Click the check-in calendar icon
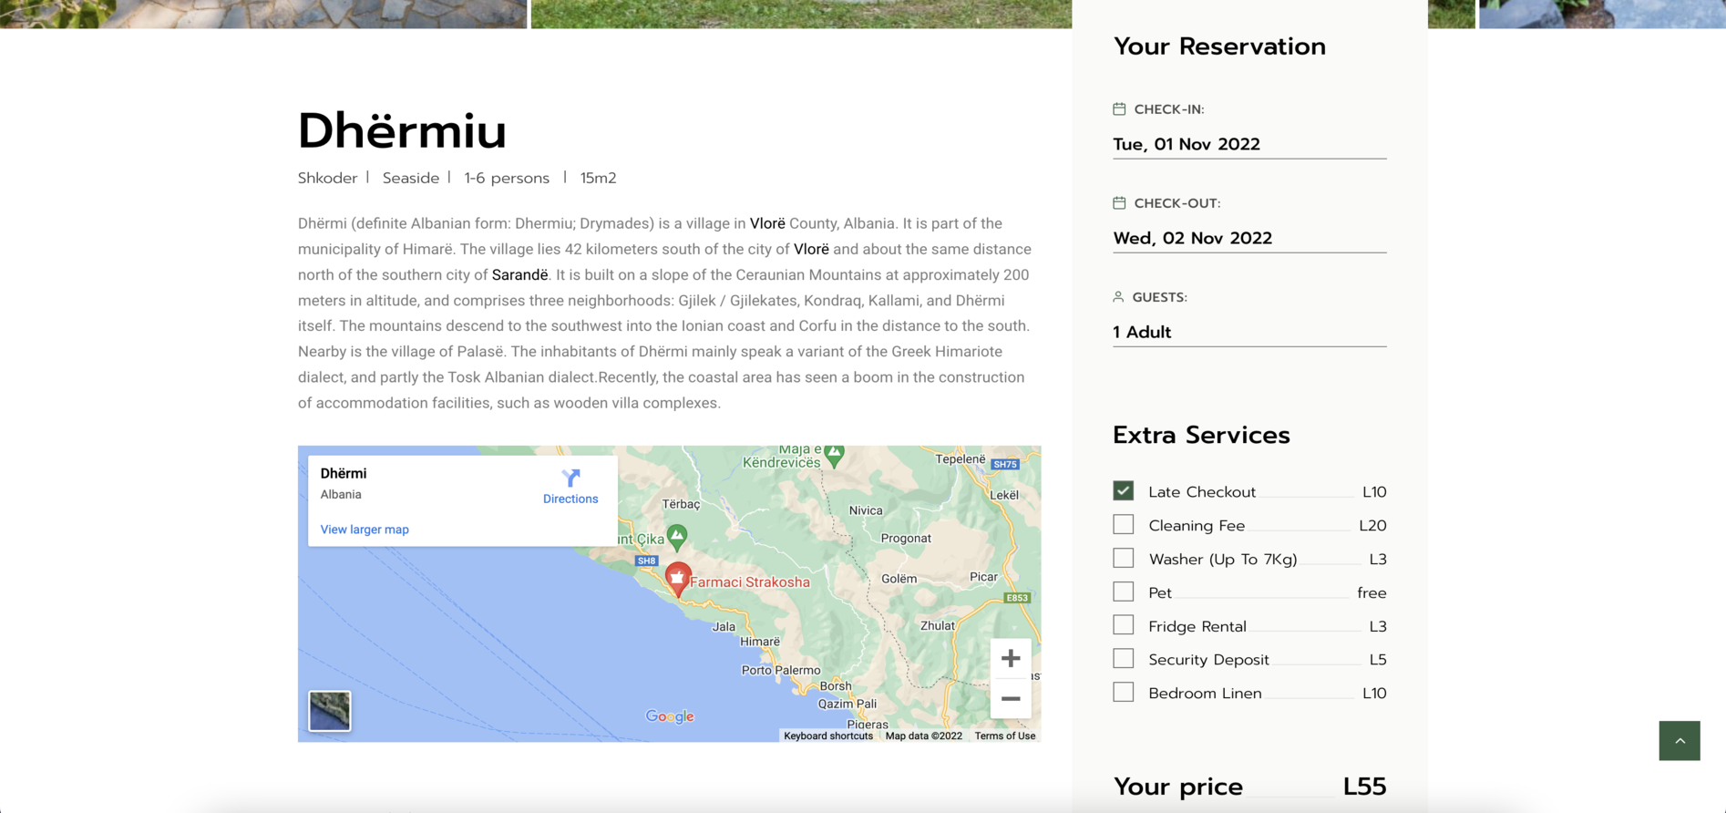The width and height of the screenshot is (1726, 813). (1119, 108)
